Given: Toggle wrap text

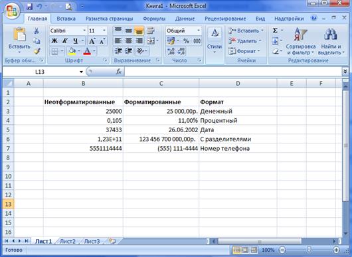Looking at the screenshot, I should click(x=151, y=31).
